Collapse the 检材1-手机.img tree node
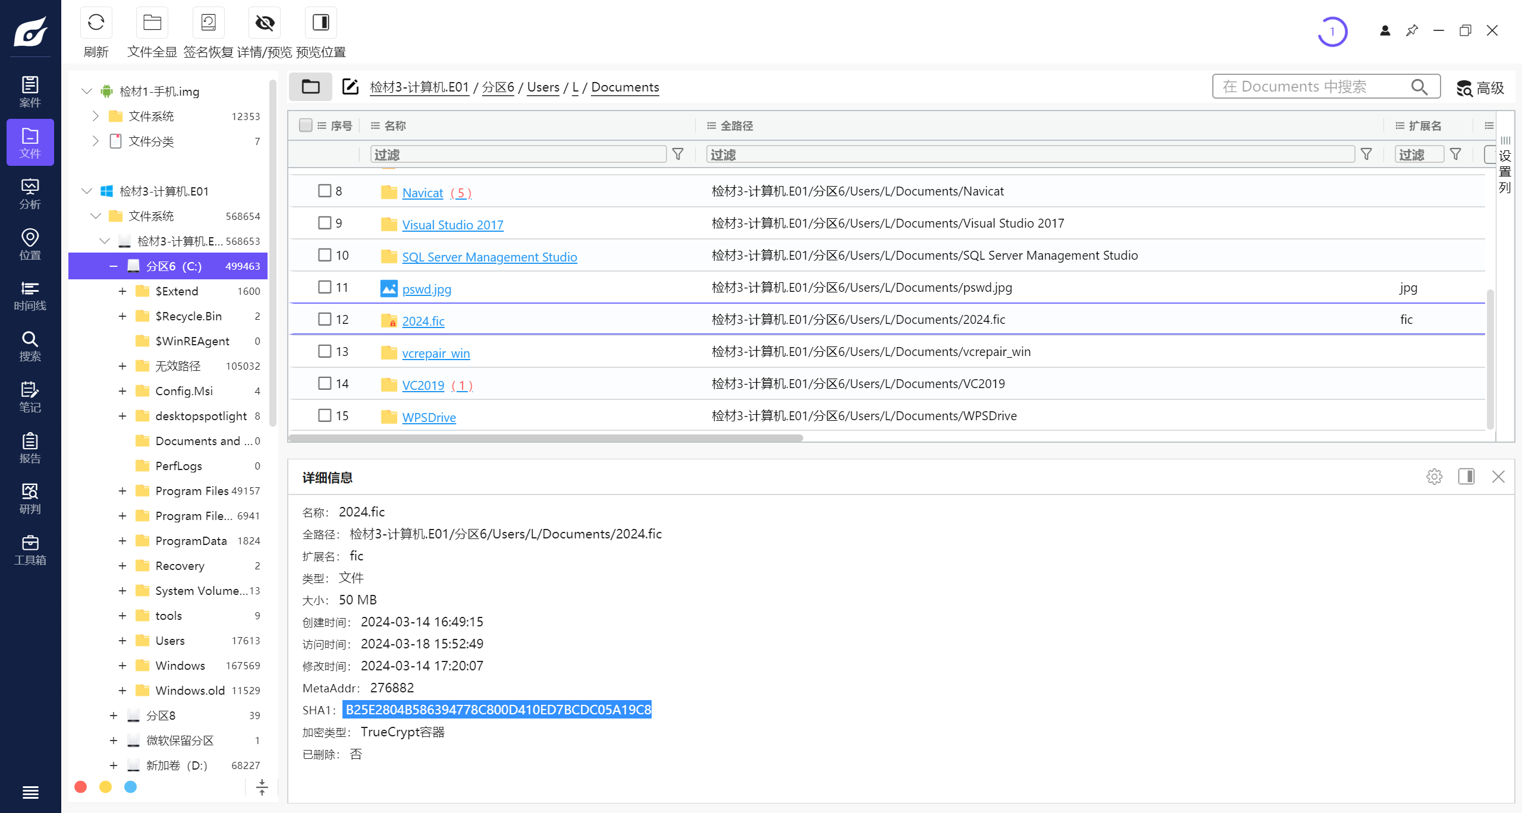This screenshot has width=1522, height=813. pyautogui.click(x=87, y=91)
